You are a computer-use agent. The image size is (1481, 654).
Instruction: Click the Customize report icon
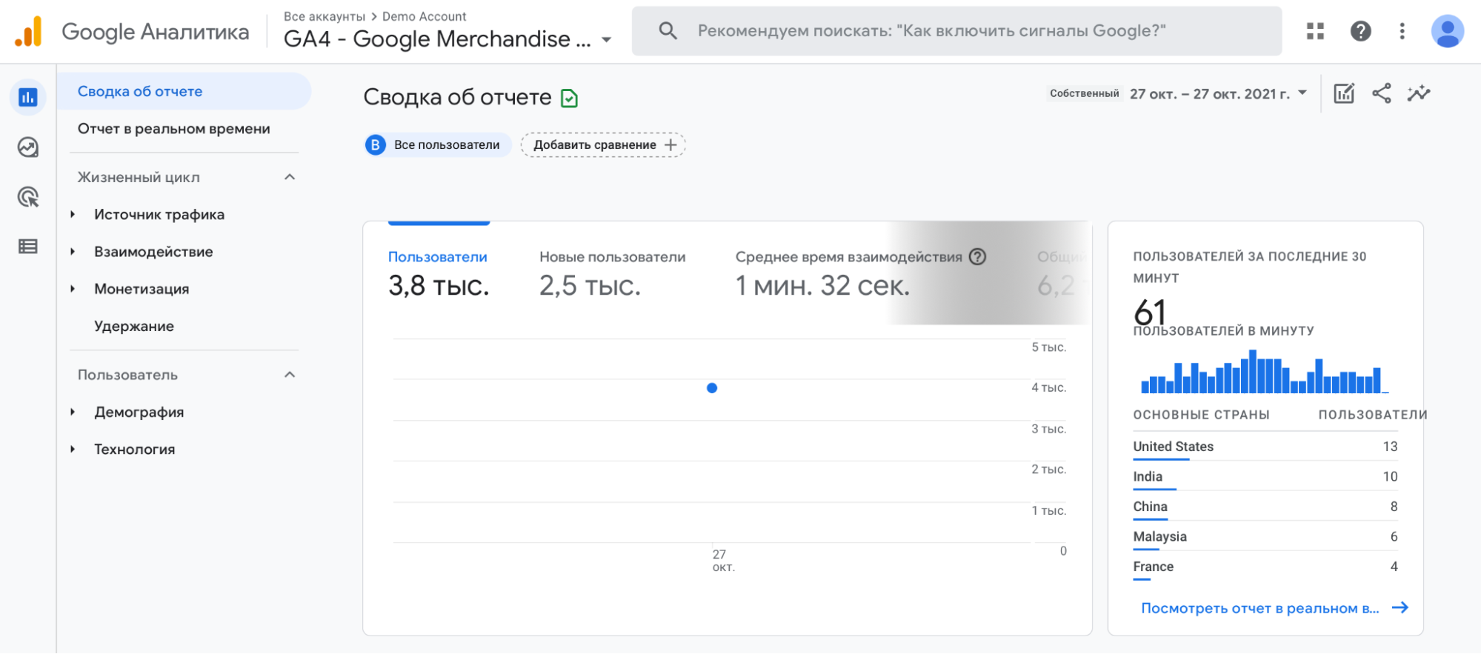point(1344,93)
